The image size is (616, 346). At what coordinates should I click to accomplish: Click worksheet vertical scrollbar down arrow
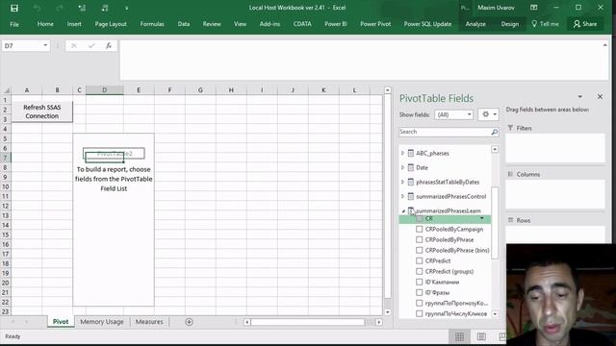[387, 312]
